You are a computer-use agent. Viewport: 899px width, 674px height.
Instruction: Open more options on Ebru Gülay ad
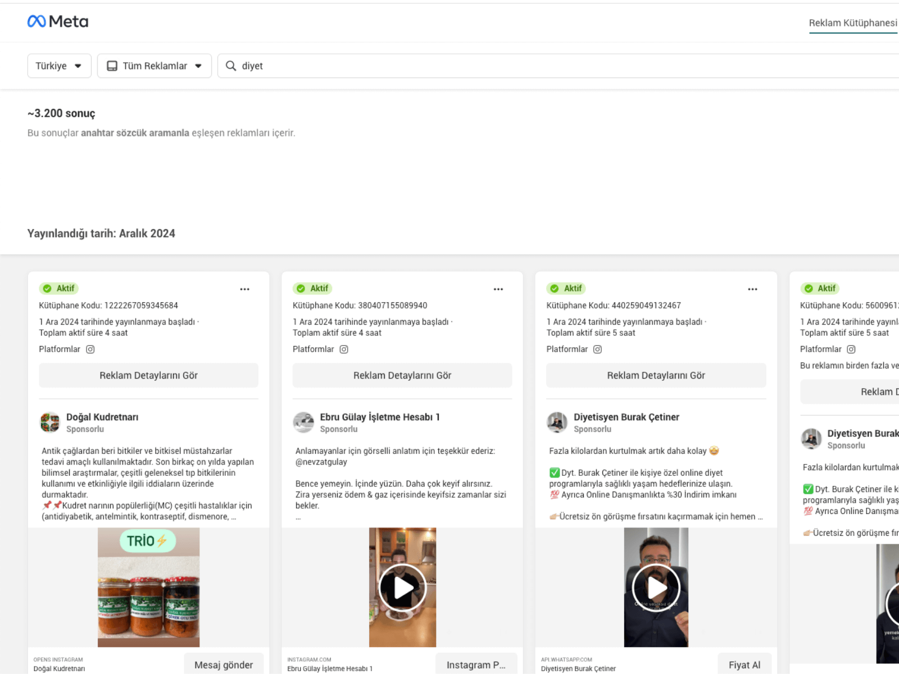pyautogui.click(x=498, y=289)
